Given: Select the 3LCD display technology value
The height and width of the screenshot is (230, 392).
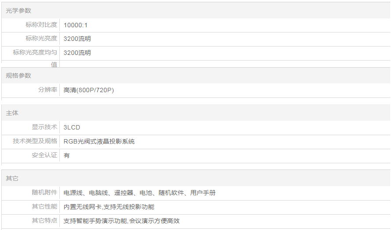Looking at the screenshot, I should (x=72, y=127).
